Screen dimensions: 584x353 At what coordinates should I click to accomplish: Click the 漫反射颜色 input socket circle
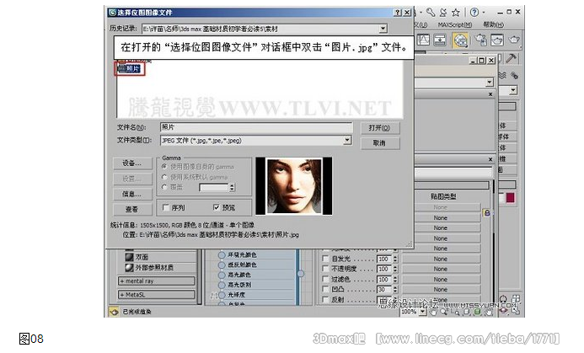click(222, 265)
